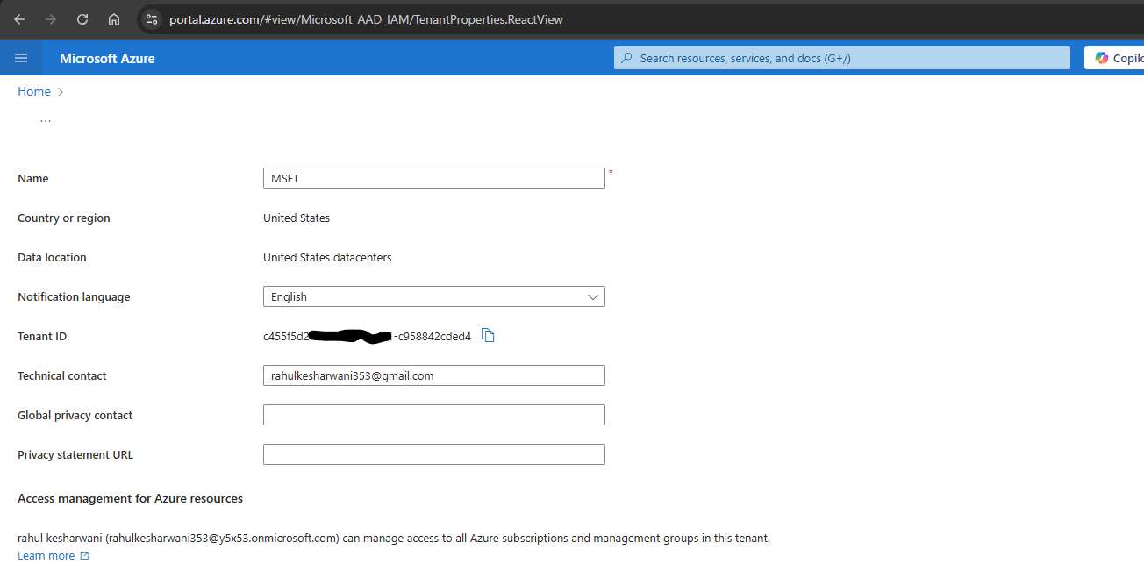Click the Privacy statement URL field
Screen dimensions: 1144x571
(x=433, y=454)
